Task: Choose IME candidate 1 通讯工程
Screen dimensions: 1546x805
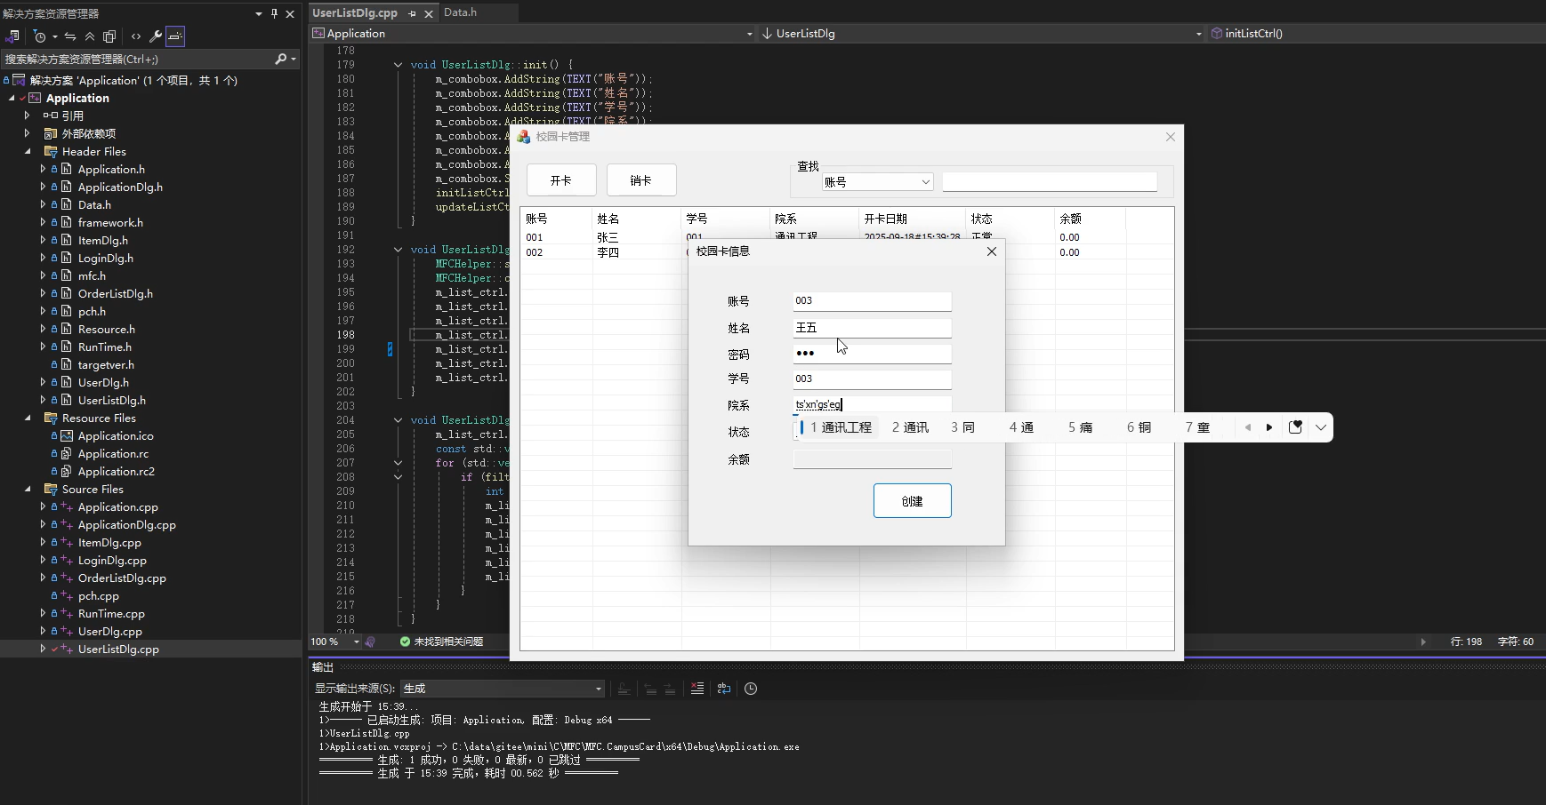Action: click(x=841, y=427)
